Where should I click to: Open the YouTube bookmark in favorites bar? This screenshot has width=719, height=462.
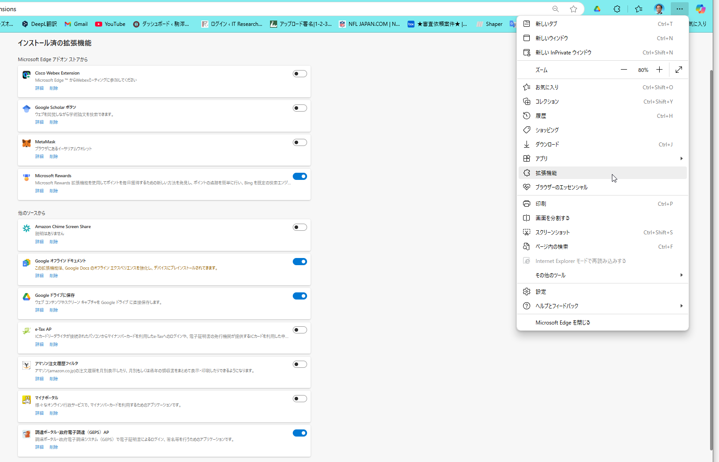(110, 24)
